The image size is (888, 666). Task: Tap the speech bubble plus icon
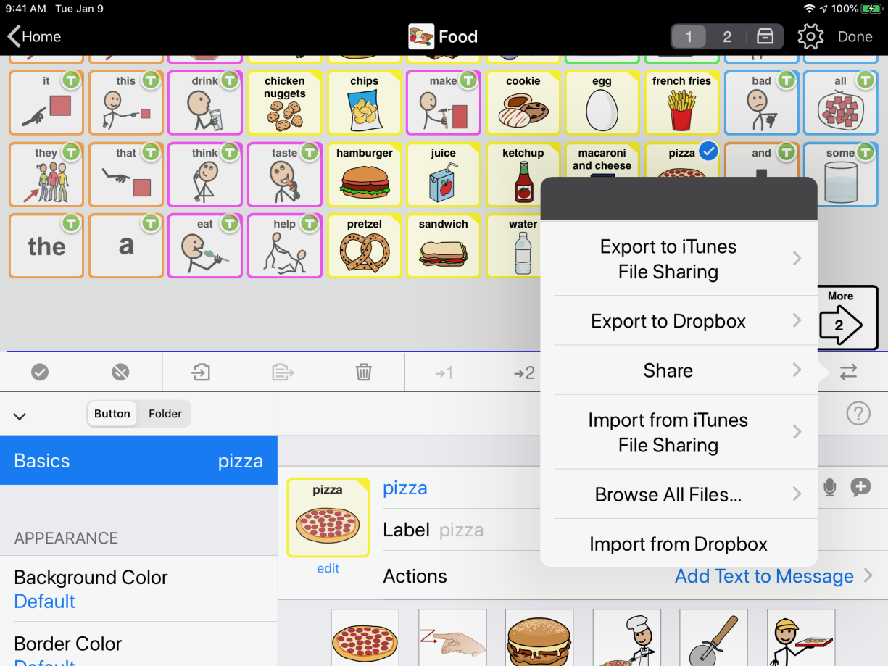pyautogui.click(x=860, y=487)
